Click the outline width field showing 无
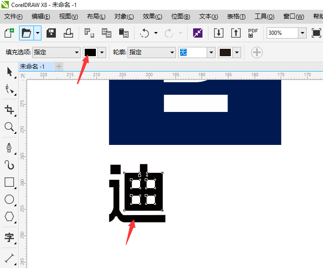 tap(193, 52)
